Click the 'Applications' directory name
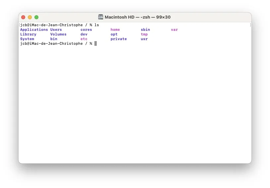 34,30
